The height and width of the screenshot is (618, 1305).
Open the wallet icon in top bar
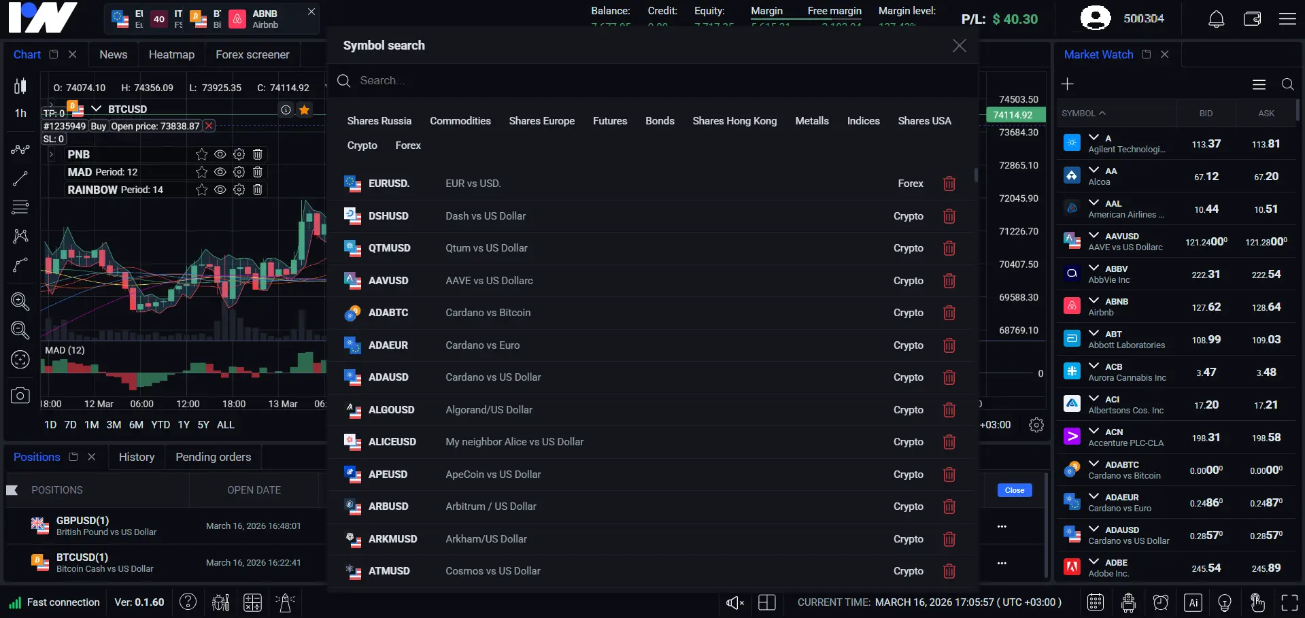tap(1252, 19)
